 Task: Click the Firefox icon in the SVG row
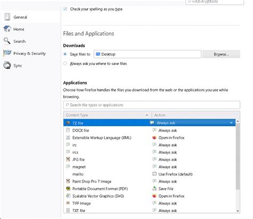tap(154, 196)
